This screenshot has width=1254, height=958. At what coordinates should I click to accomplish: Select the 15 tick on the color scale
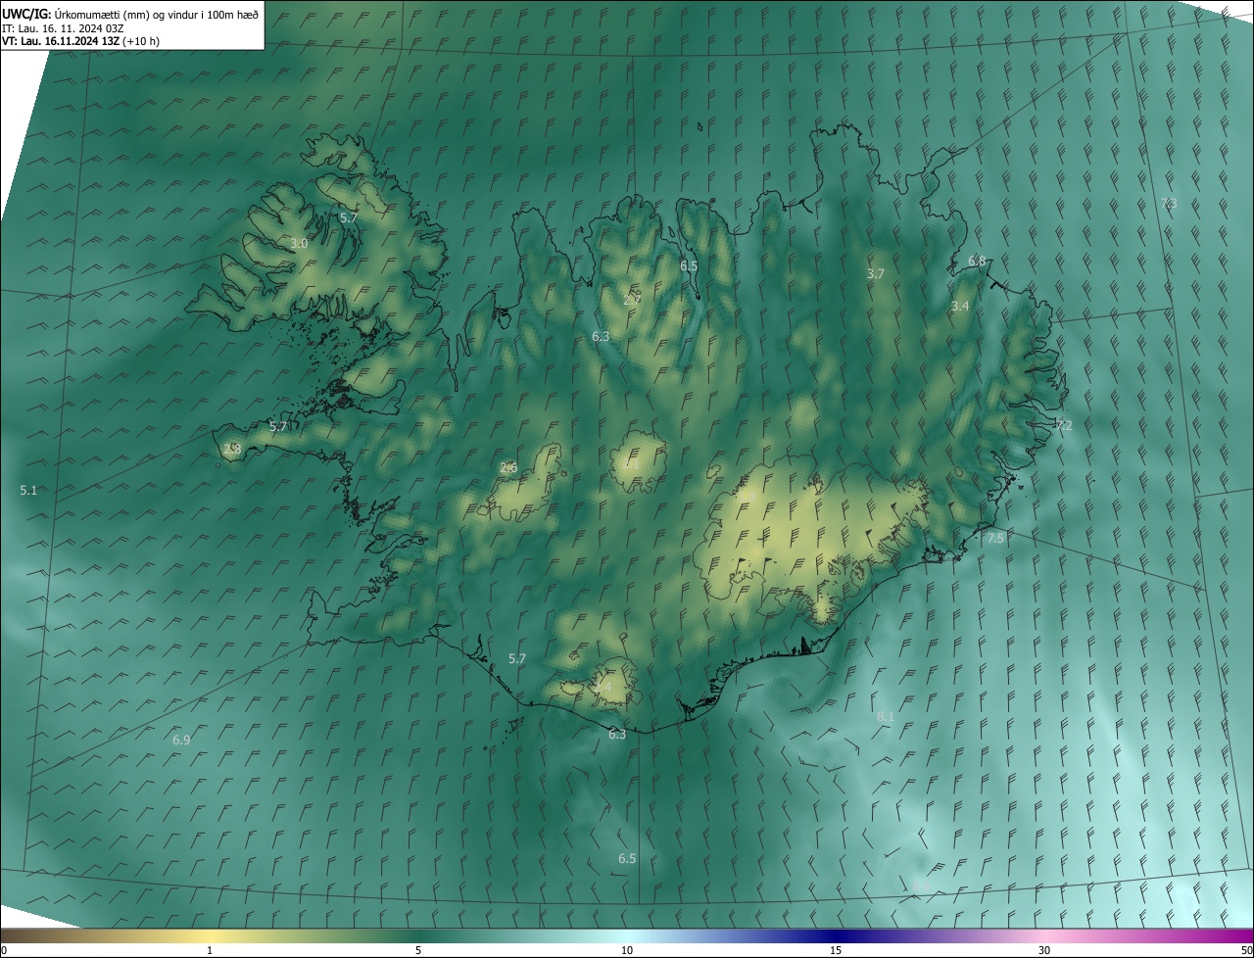pos(836,950)
